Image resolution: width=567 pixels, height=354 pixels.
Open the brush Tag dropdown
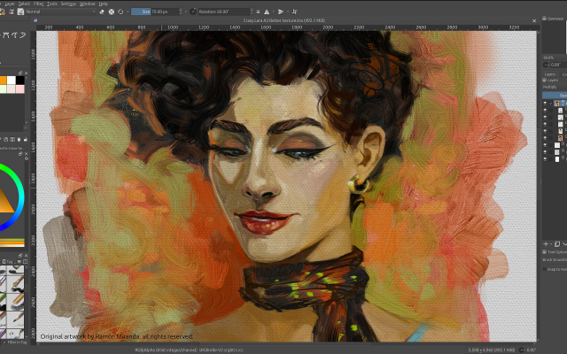pyautogui.click(x=10, y=262)
